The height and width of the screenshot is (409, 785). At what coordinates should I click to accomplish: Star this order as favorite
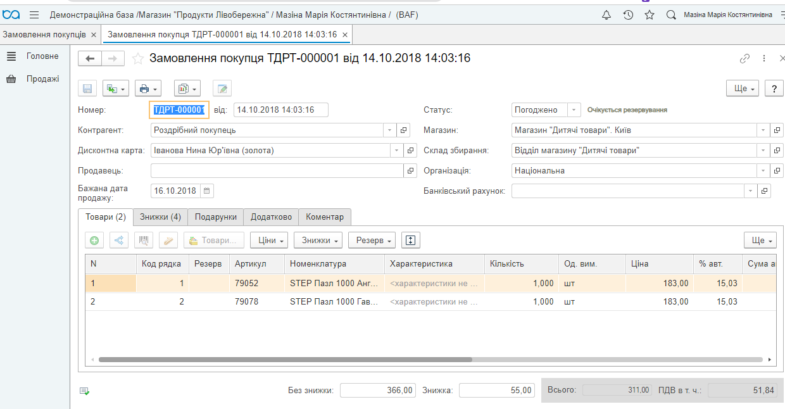point(138,59)
